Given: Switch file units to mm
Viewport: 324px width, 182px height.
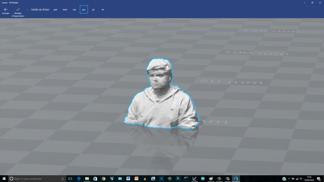Looking at the screenshot, I should pyautogui.click(x=65, y=10).
